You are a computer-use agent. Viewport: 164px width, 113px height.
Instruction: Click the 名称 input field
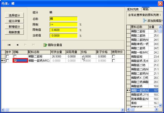coord(63,19)
